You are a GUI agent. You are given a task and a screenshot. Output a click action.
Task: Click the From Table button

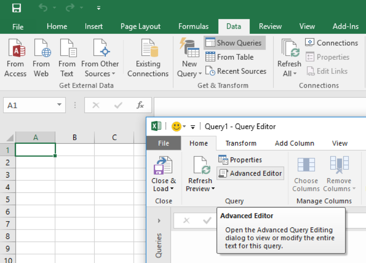230,57
